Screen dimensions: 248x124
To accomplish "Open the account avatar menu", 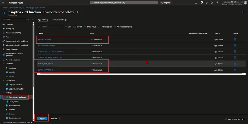I will pyautogui.click(x=245, y=3).
